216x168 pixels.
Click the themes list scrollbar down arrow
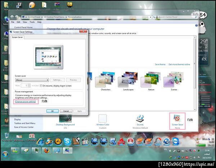tap(195, 110)
